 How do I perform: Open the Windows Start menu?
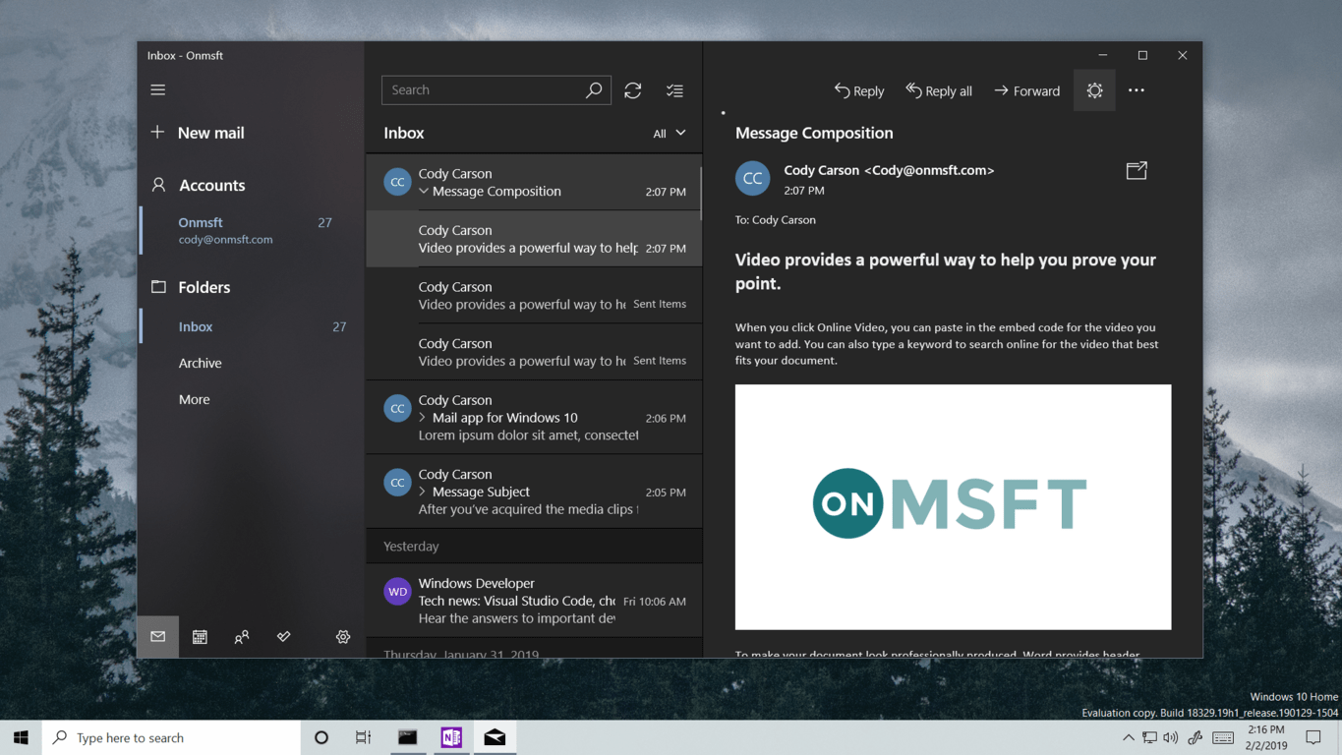click(x=21, y=737)
